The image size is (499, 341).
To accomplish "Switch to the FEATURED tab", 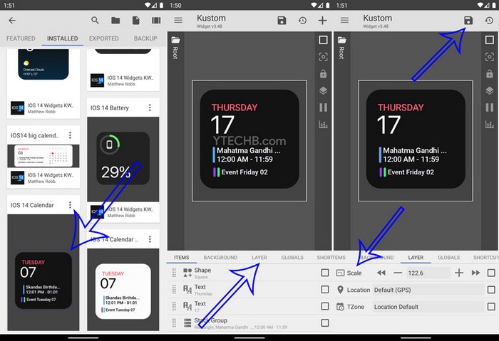I will pyautogui.click(x=21, y=38).
